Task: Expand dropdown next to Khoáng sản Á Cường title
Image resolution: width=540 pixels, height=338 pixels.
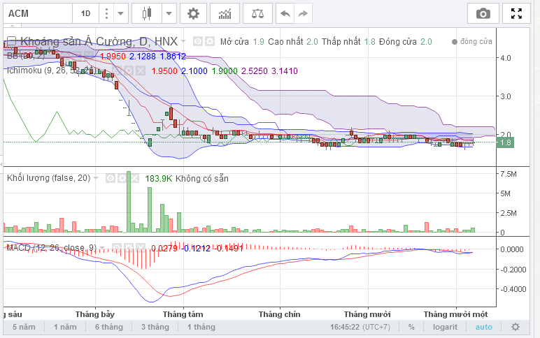Action: click(183, 42)
